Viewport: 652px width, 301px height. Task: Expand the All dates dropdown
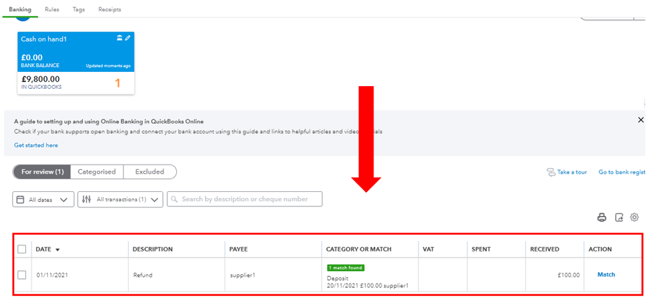tap(43, 200)
